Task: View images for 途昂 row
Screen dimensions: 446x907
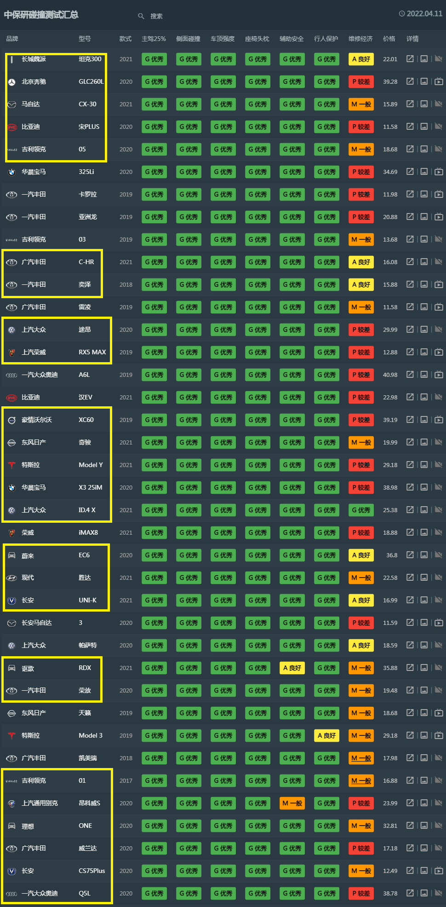Action: pyautogui.click(x=424, y=329)
